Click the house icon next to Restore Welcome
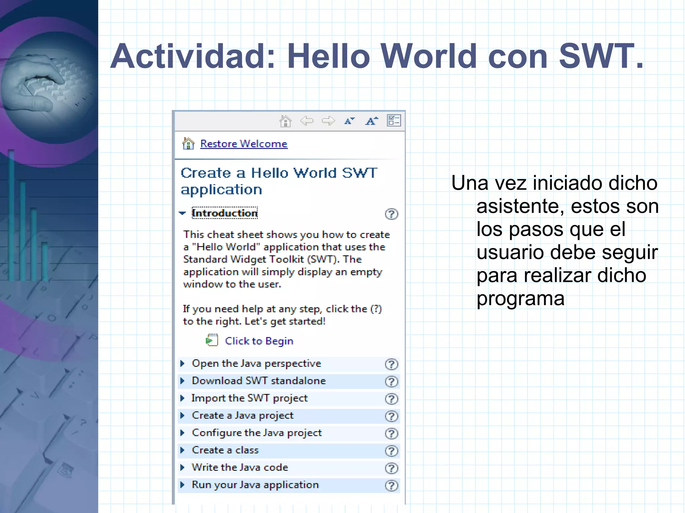This screenshot has width=685, height=513. click(x=188, y=144)
